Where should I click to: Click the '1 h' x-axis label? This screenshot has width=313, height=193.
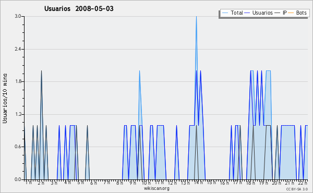click(29, 183)
